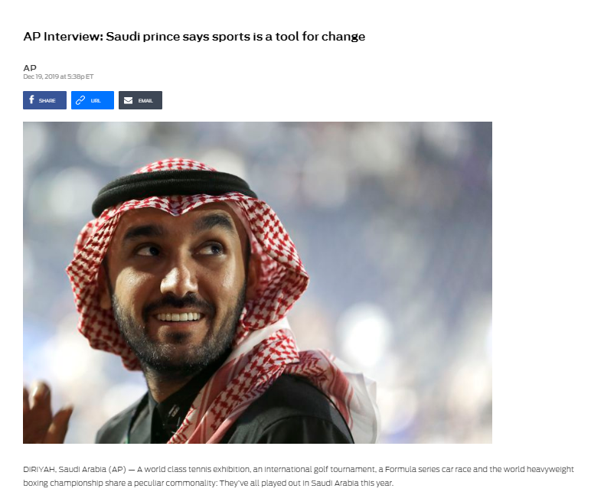Open the AP author byline
Viewport: 591px width, 495px height.
pos(30,68)
